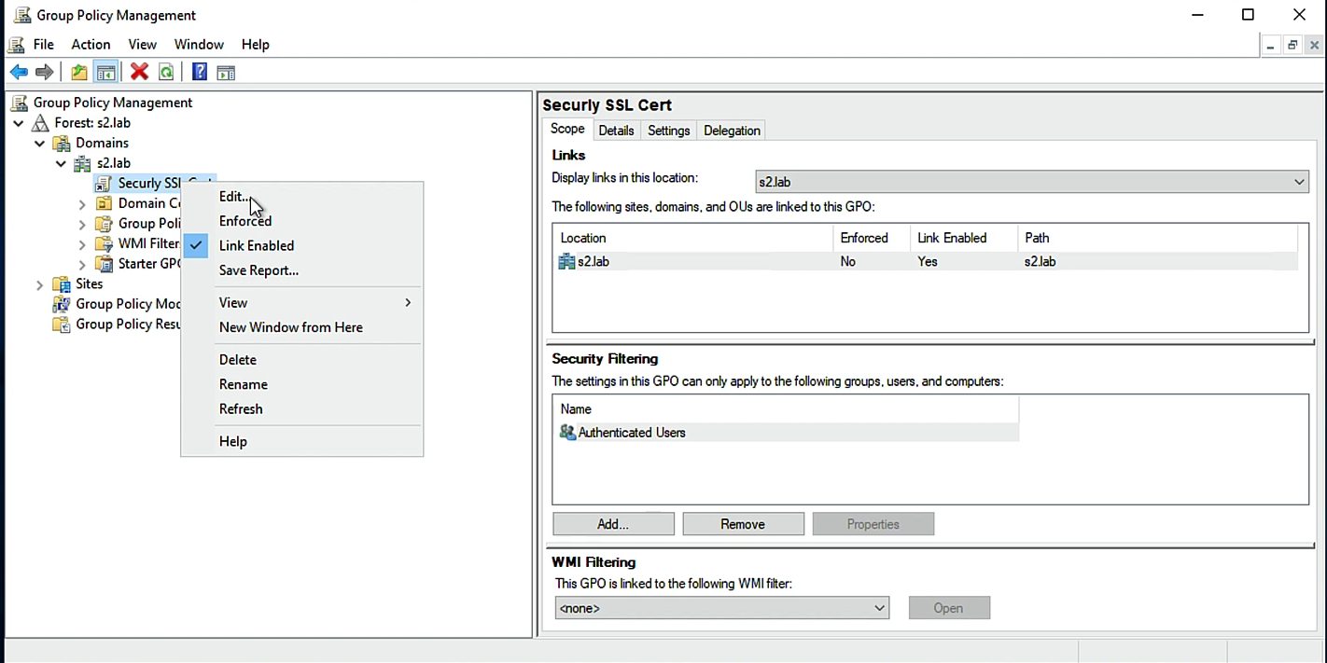Open Help via the question mark icon
This screenshot has width=1327, height=663.
point(199,73)
